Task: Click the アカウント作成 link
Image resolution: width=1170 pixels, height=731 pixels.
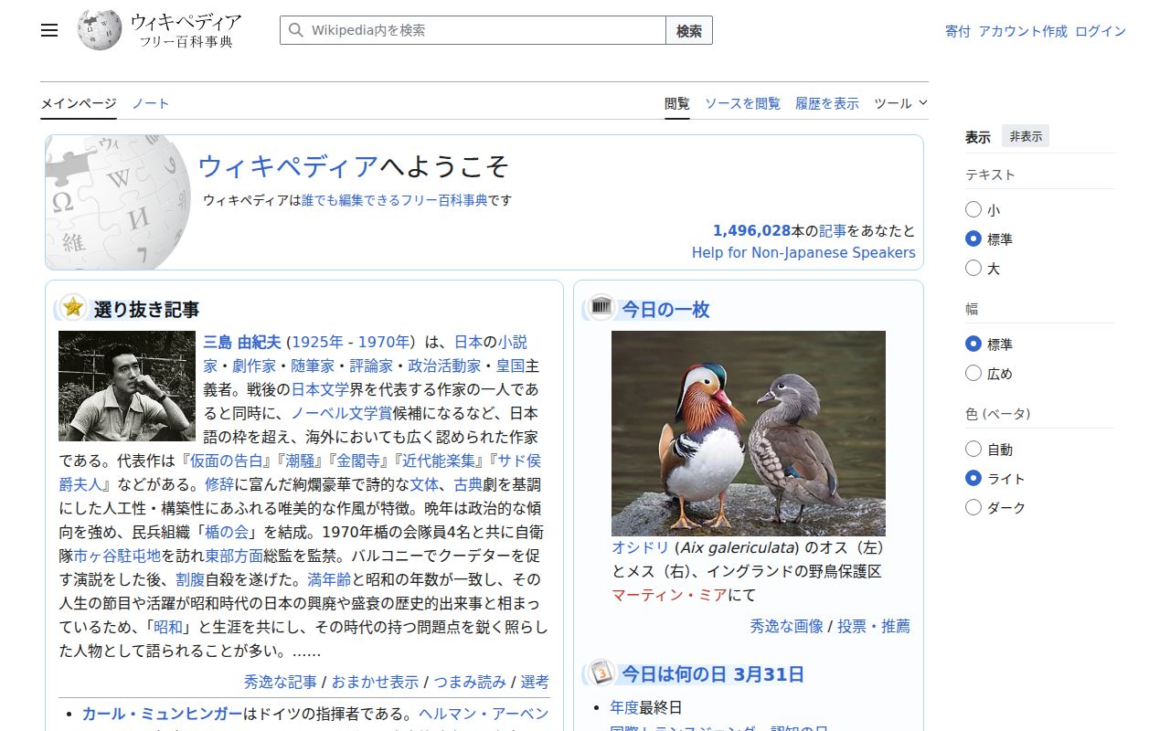Action: point(1023,31)
